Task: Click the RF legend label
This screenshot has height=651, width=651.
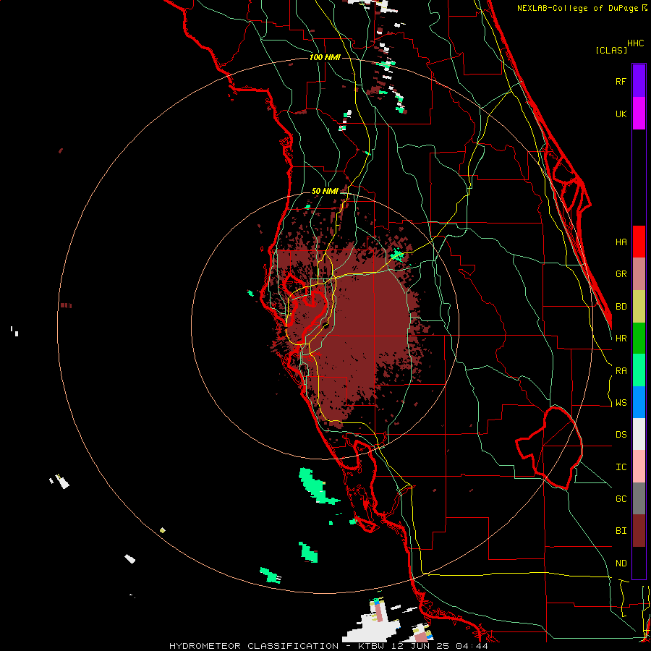Action: click(621, 81)
